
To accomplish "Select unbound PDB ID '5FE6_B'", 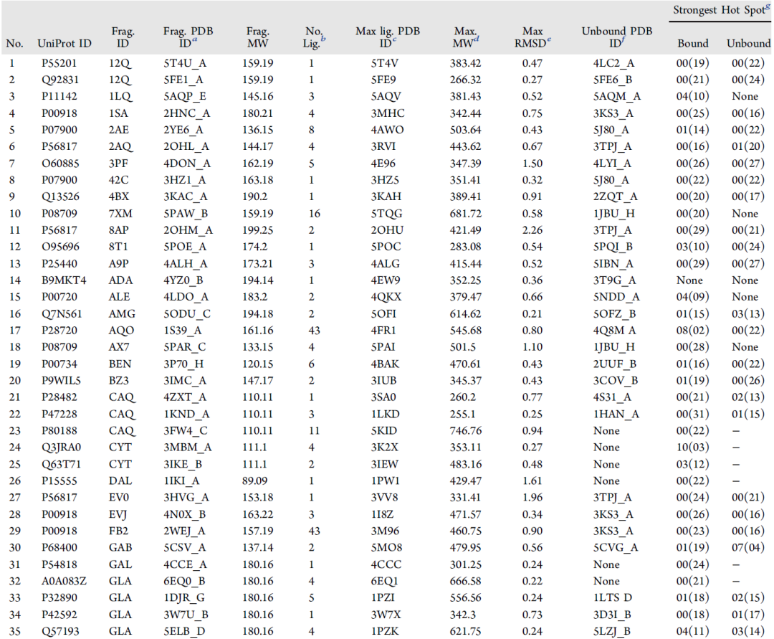I will (613, 80).
